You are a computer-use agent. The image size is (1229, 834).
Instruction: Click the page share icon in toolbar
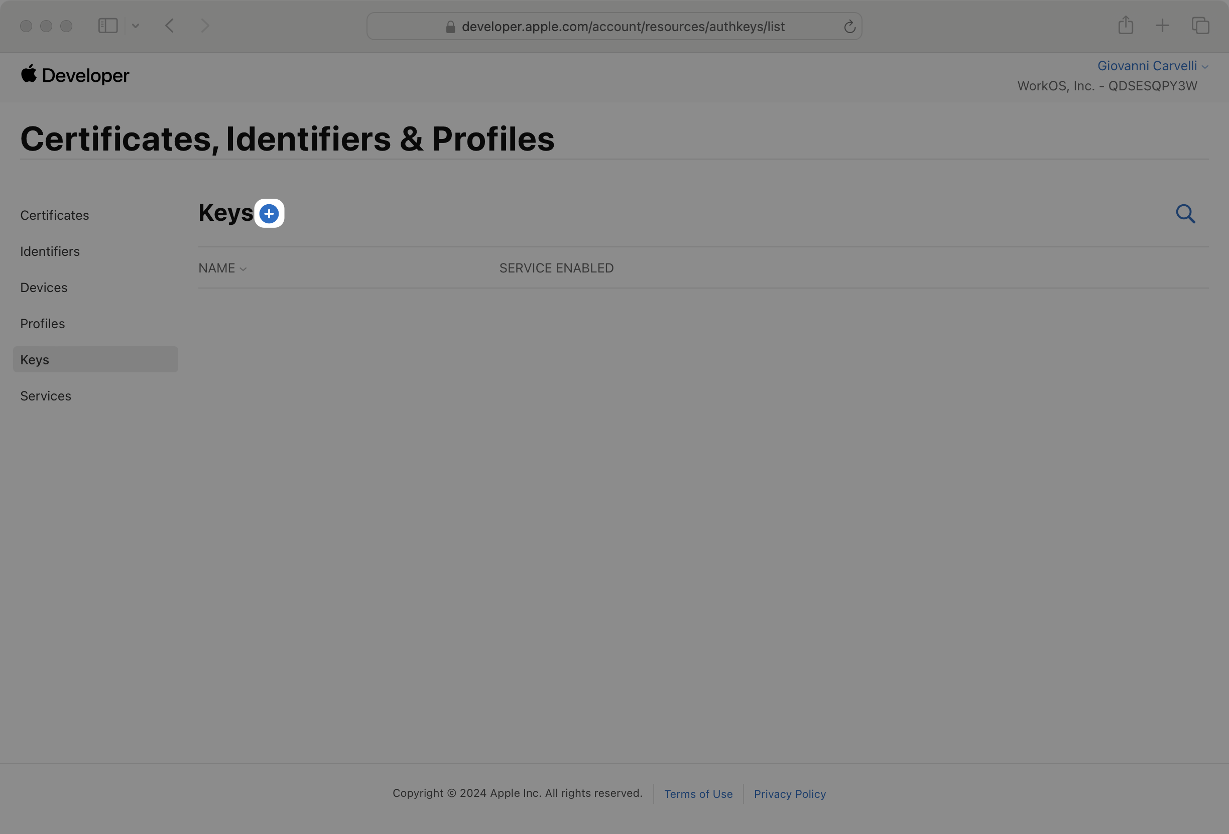[1126, 25]
